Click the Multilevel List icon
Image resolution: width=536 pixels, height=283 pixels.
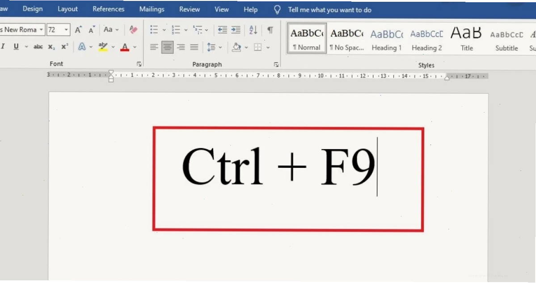point(198,30)
